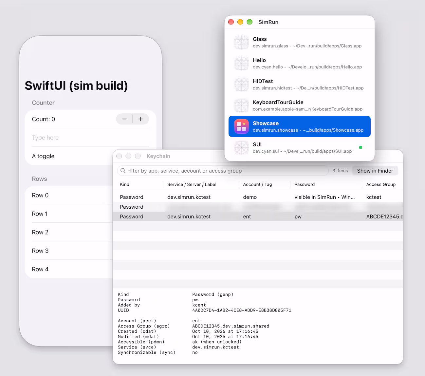The height and width of the screenshot is (376, 425).
Task: Select KeyboardTourGuide in the SimRun list
Action: click(x=299, y=105)
